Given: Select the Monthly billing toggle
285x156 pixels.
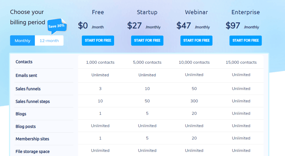Looking at the screenshot, I should 22,41.
